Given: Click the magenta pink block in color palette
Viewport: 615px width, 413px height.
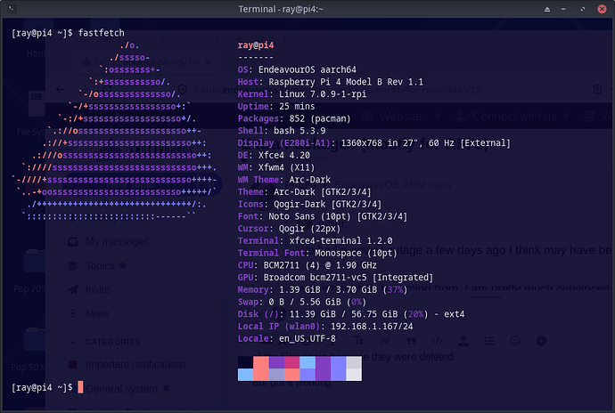Looking at the screenshot, I should 291,362.
